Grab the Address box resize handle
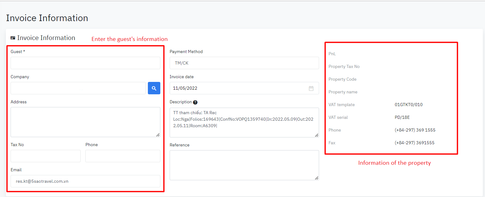The width and height of the screenshot is (485, 197). tap(158, 135)
